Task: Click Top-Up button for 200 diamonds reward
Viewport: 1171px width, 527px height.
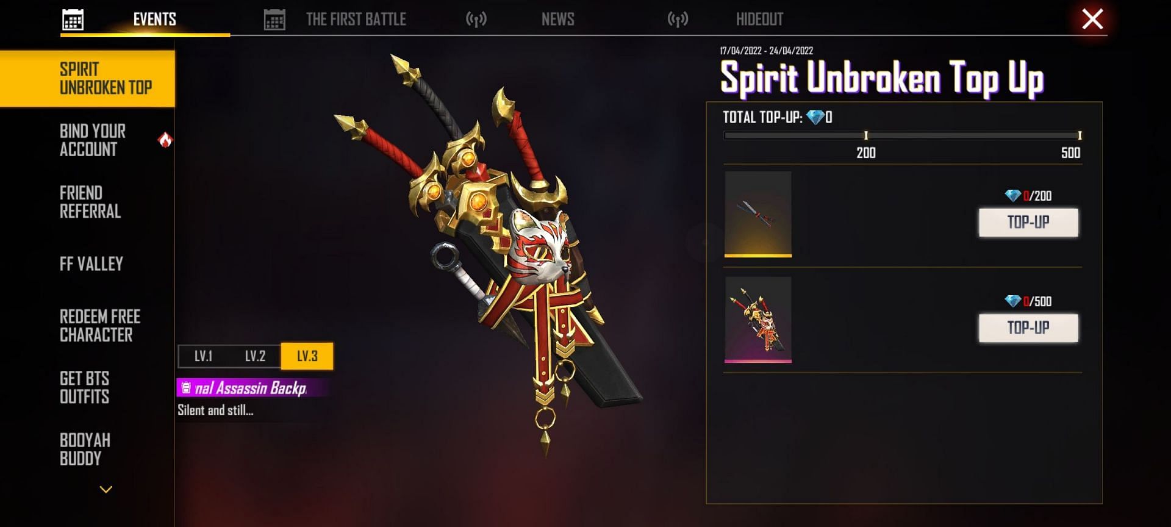Action: 1028,222
